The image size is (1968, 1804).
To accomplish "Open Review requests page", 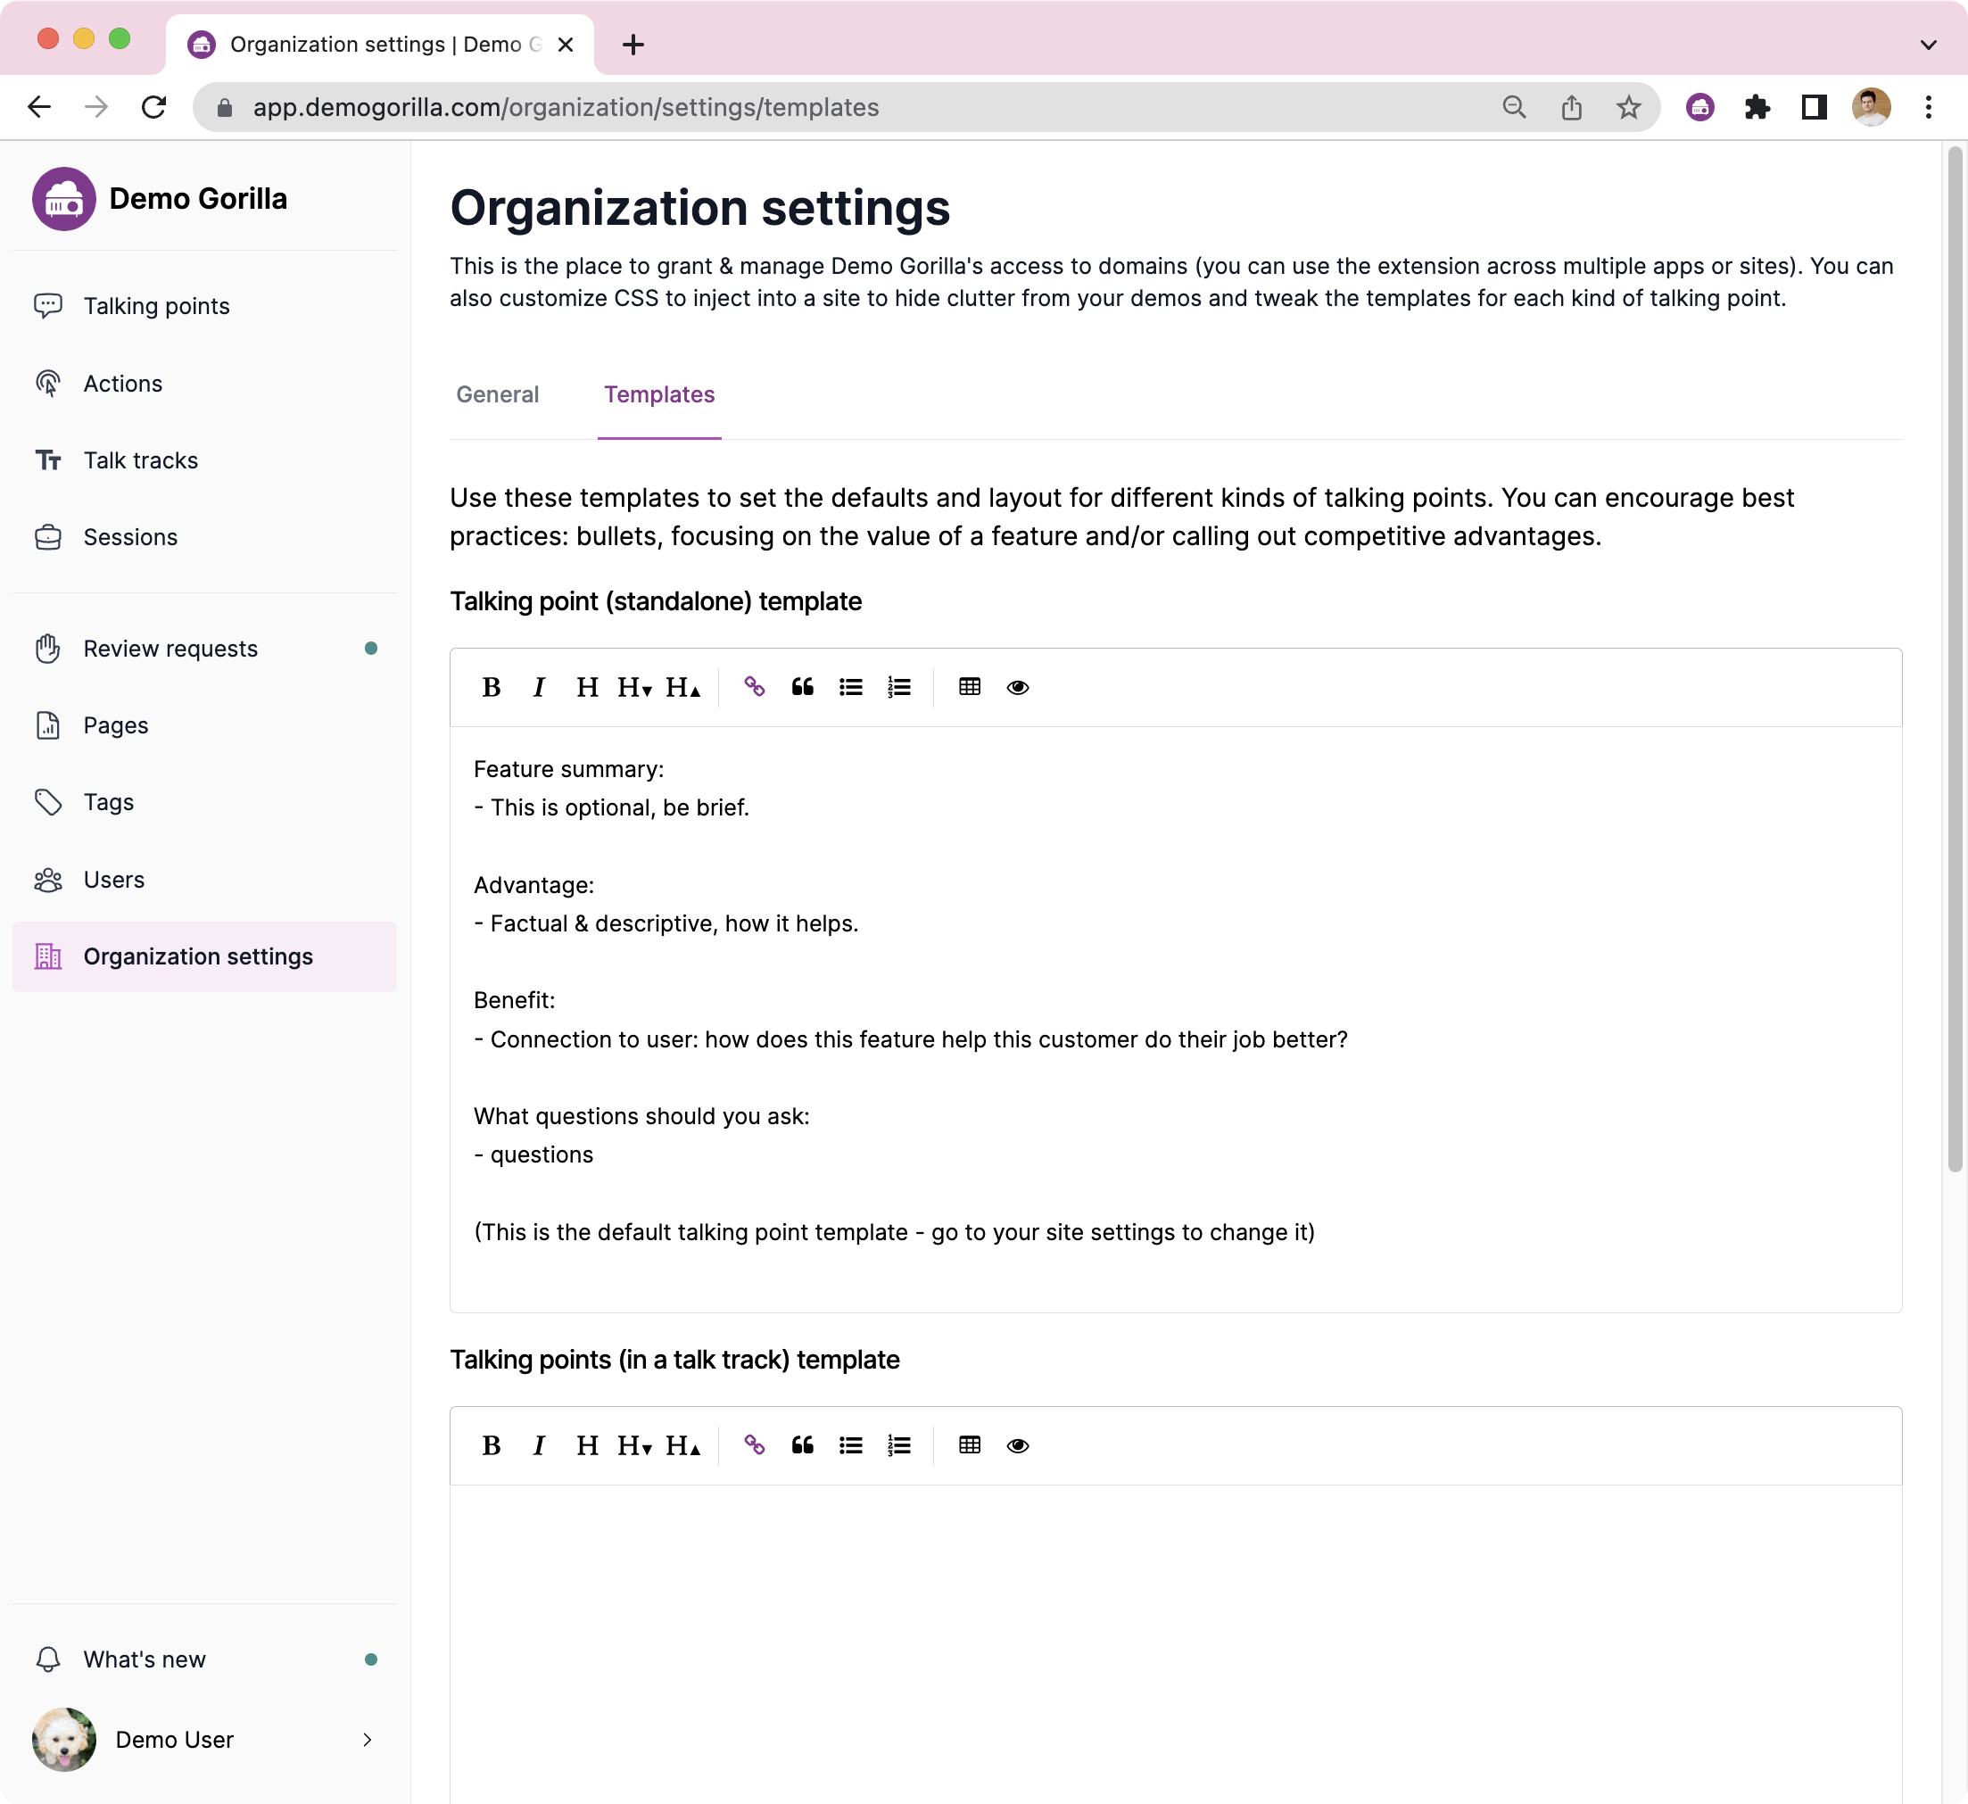I will tap(170, 649).
